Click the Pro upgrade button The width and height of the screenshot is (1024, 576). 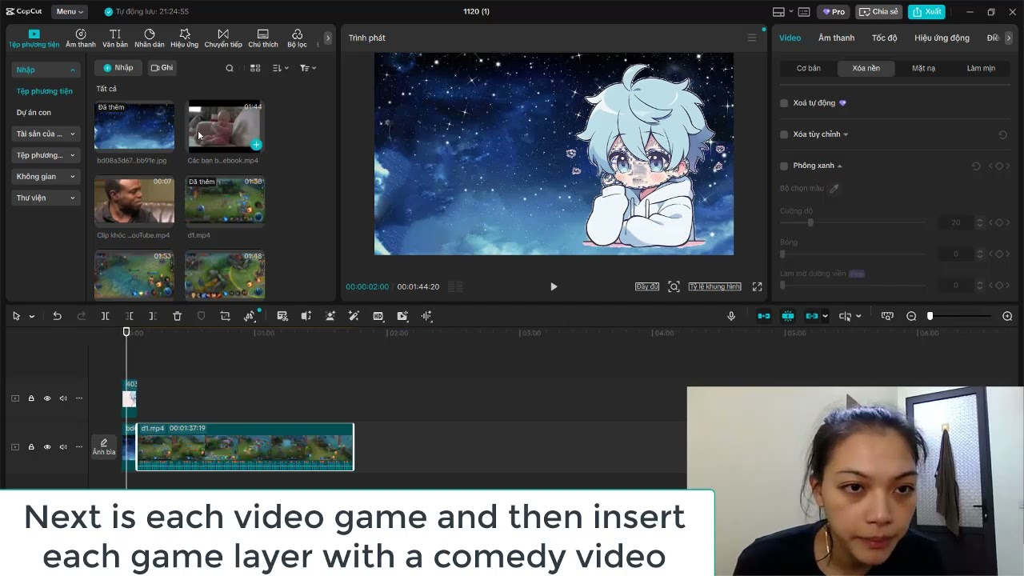point(833,12)
